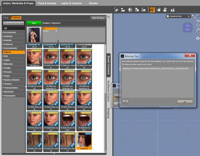Expand the Environments category
Viewport: 200px width, 156px height.
pos(14,48)
